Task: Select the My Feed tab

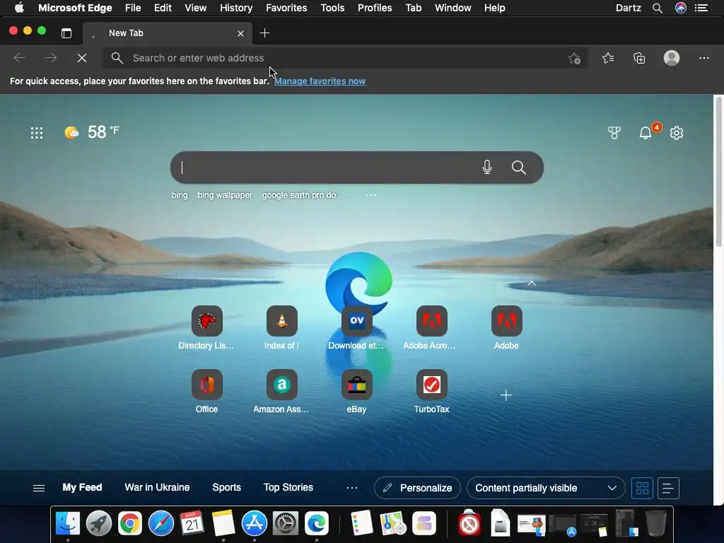Action: point(82,488)
